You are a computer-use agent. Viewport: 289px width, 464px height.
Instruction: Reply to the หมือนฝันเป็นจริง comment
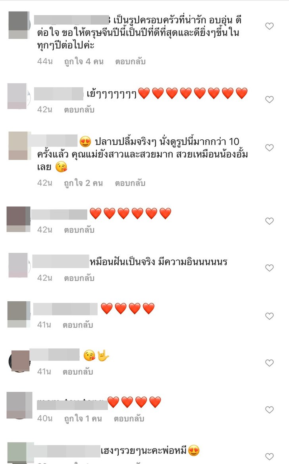coord(79,278)
